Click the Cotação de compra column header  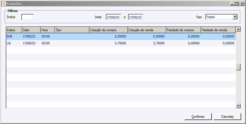click(108, 30)
